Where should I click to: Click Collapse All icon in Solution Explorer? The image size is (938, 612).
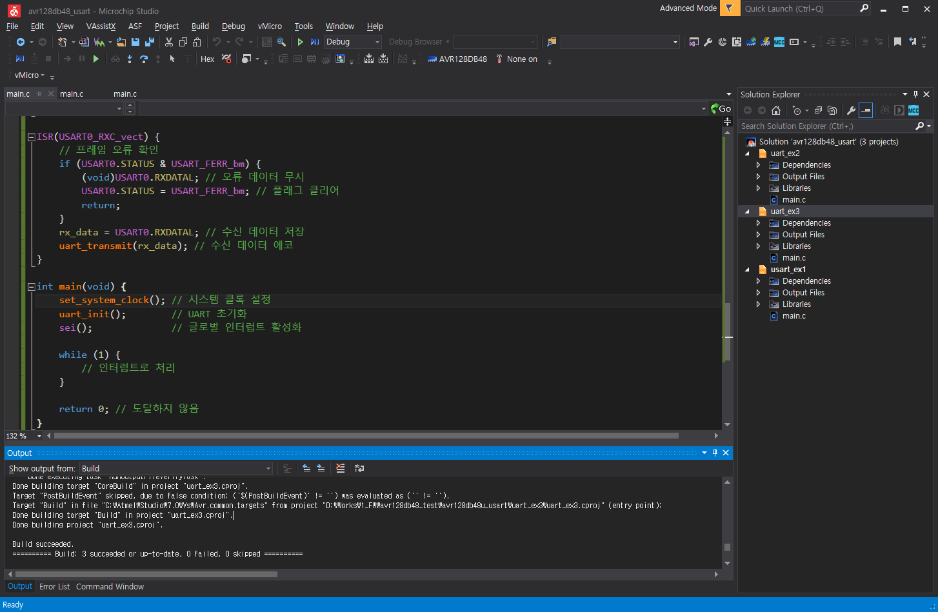pos(818,110)
